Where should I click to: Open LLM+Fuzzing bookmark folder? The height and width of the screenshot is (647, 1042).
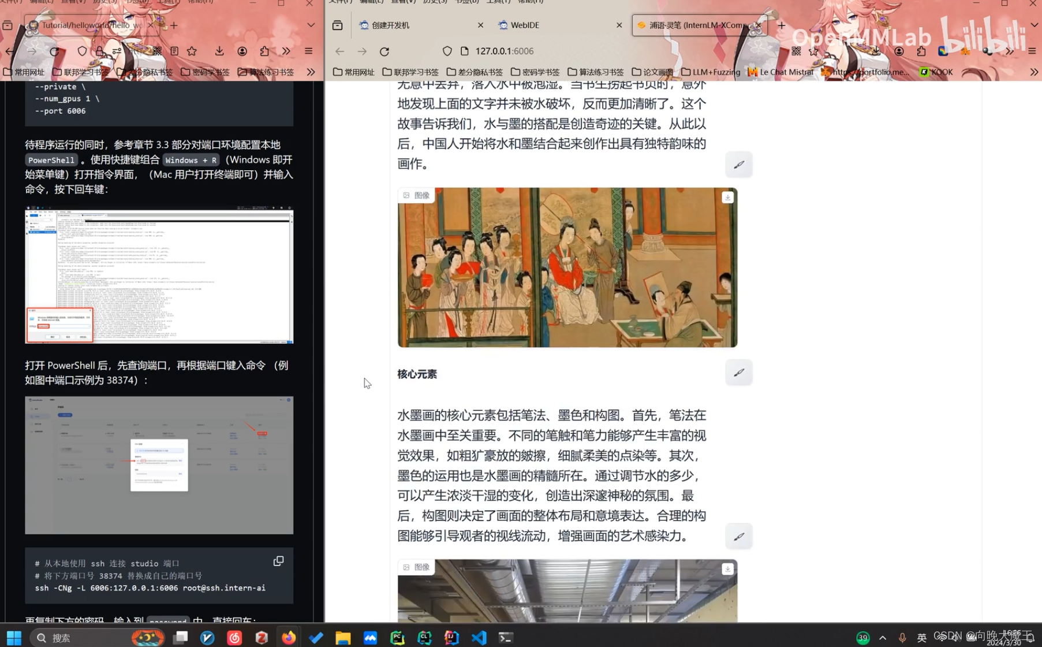click(711, 72)
